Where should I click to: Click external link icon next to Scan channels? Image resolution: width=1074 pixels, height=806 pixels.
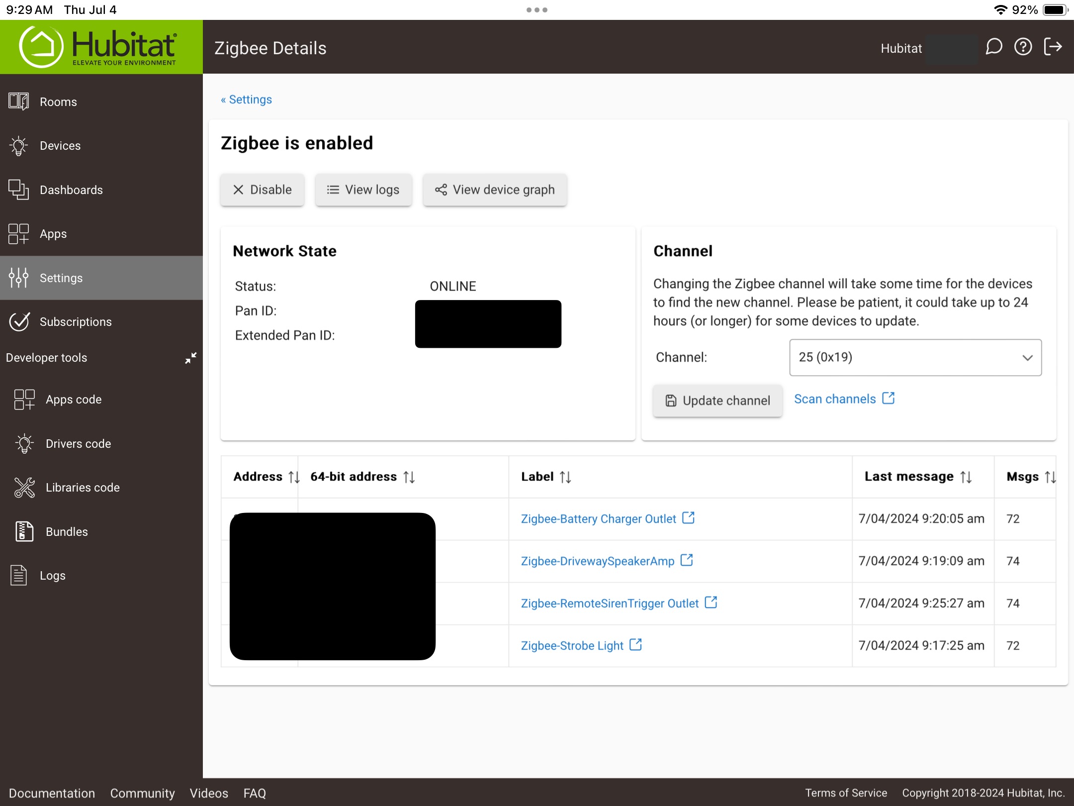[x=888, y=399]
